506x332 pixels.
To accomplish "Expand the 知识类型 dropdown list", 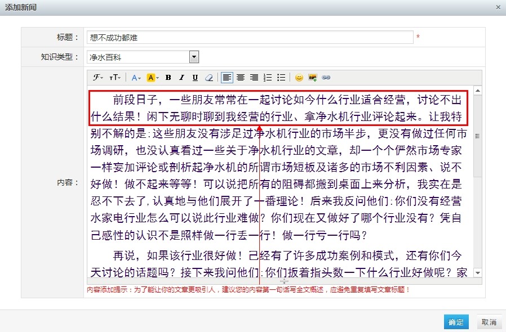I will click(x=194, y=57).
